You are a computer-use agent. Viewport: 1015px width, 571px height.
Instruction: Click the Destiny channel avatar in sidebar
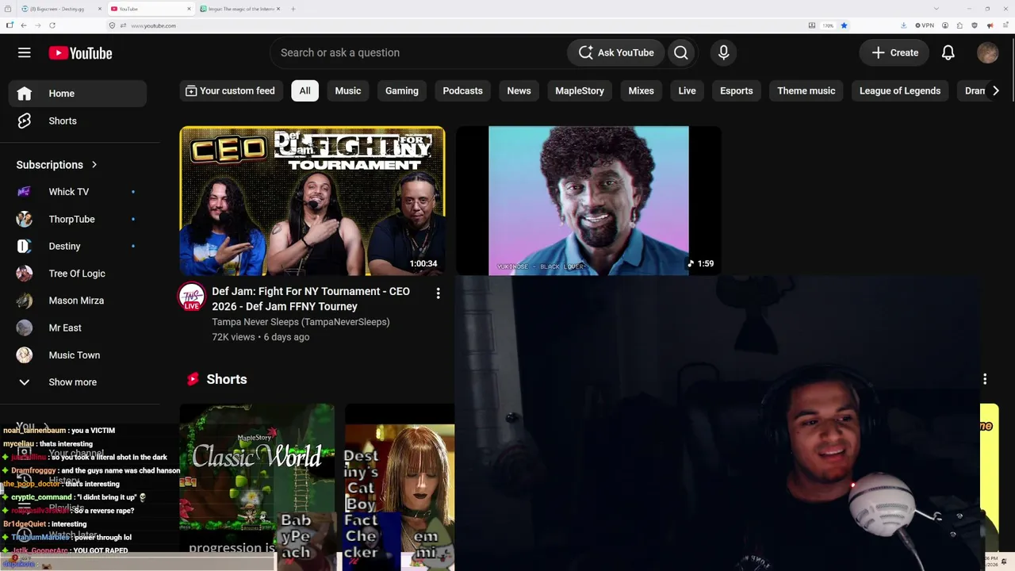coord(24,246)
